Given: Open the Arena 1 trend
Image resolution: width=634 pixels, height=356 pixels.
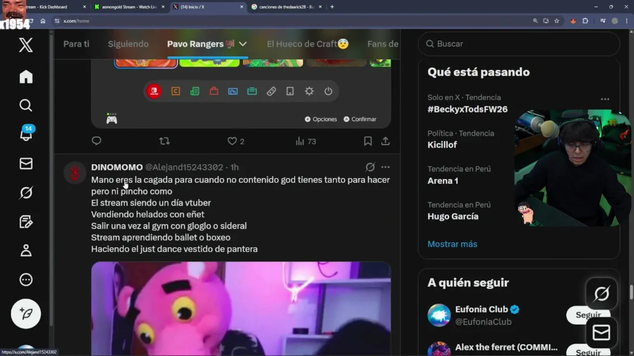Looking at the screenshot, I should point(443,180).
